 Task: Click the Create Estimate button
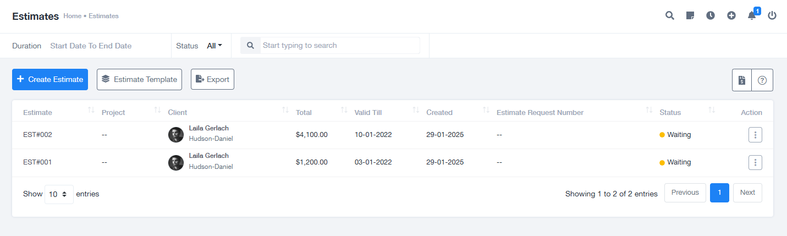[50, 79]
